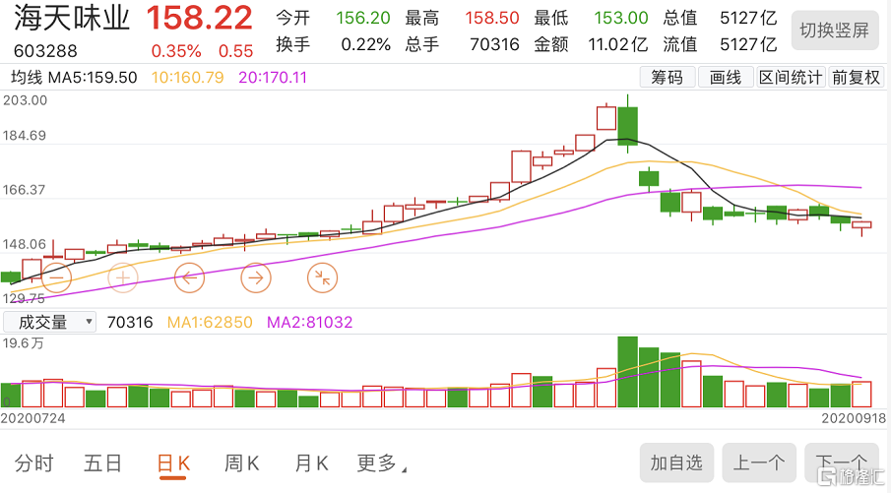Add stock with 加自选 button

tap(676, 462)
